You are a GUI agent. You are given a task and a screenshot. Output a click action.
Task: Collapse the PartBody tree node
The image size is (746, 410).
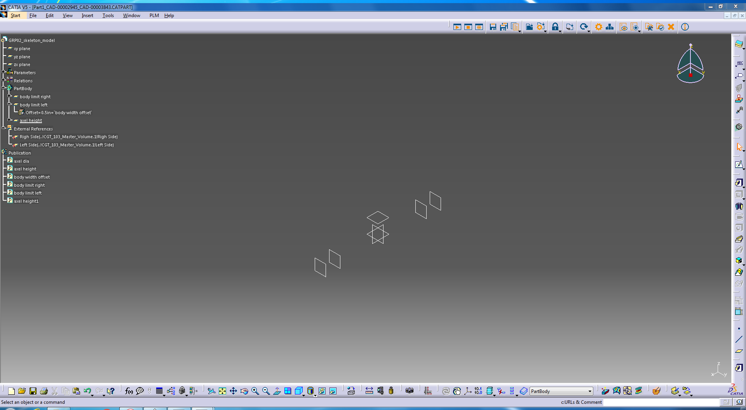(x=3, y=88)
